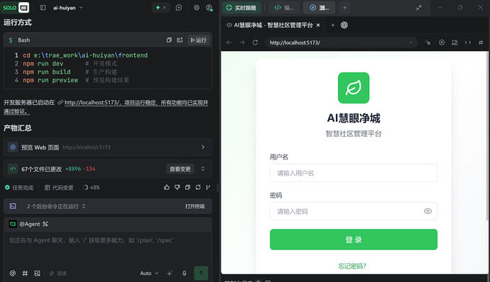
Task: Insert Bash code into terminal icon
Action: [180, 40]
